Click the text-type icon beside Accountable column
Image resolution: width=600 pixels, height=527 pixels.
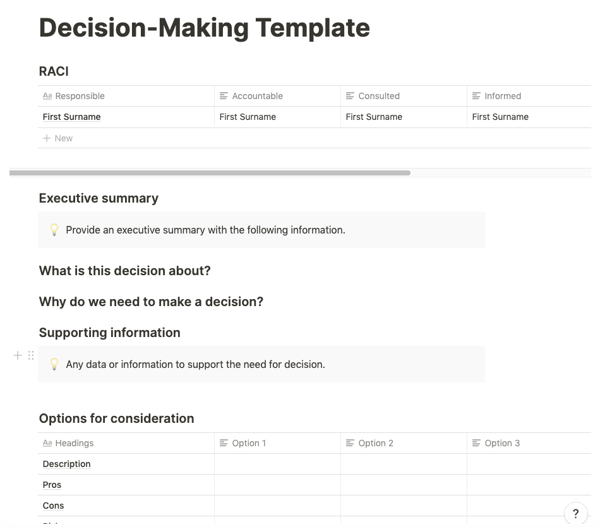pyautogui.click(x=224, y=96)
